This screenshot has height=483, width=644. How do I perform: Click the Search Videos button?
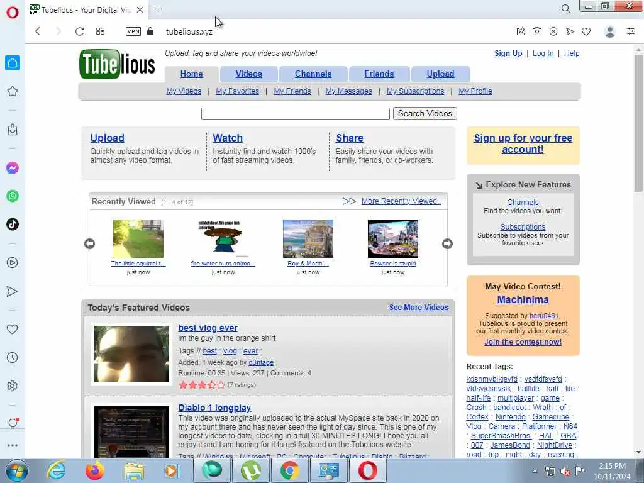coord(425,113)
